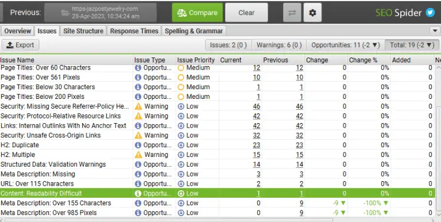This screenshot has width=441, height=222.
Task: Open the previous crawl file selector
Action: (x=100, y=13)
